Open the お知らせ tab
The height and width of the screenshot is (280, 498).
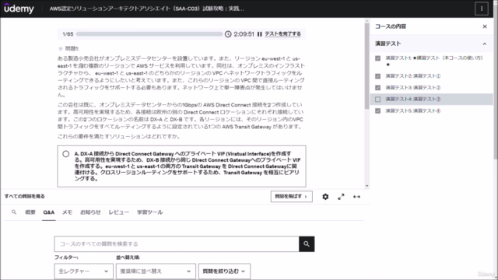coord(90,212)
